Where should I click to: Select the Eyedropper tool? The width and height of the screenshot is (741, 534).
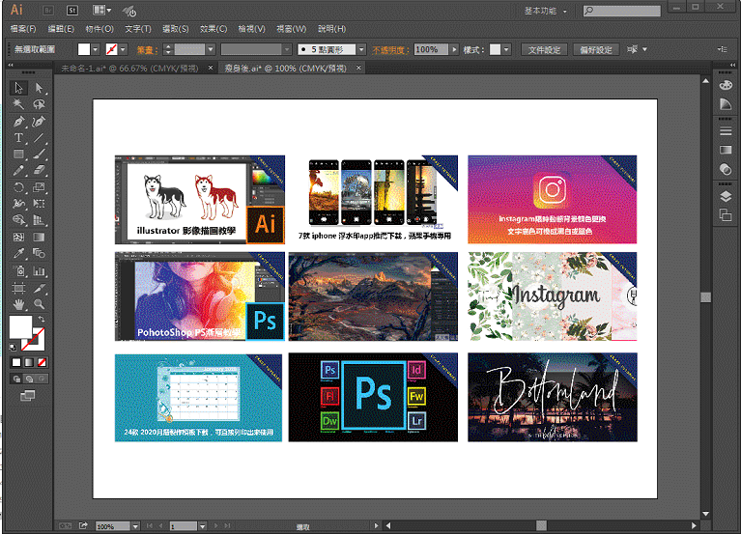[x=18, y=254]
